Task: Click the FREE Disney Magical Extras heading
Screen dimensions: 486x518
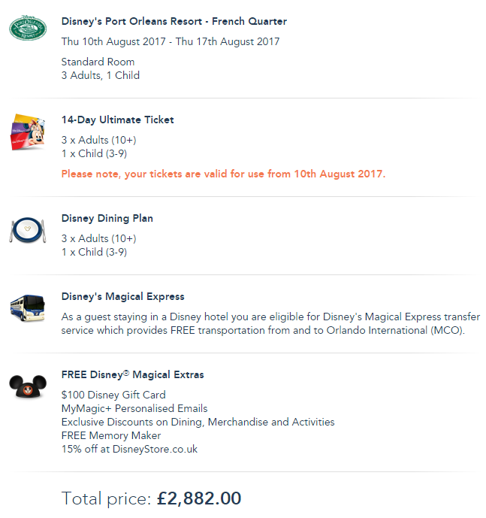Action: pos(132,374)
